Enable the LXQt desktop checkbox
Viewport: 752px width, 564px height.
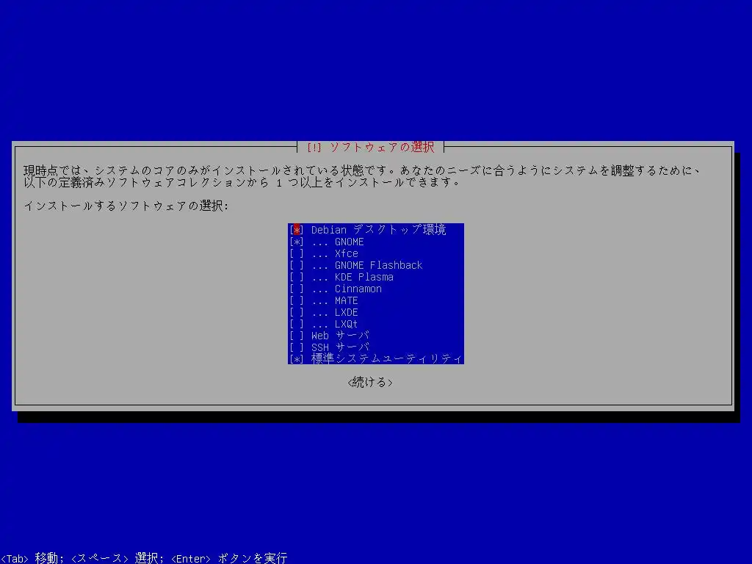297,324
